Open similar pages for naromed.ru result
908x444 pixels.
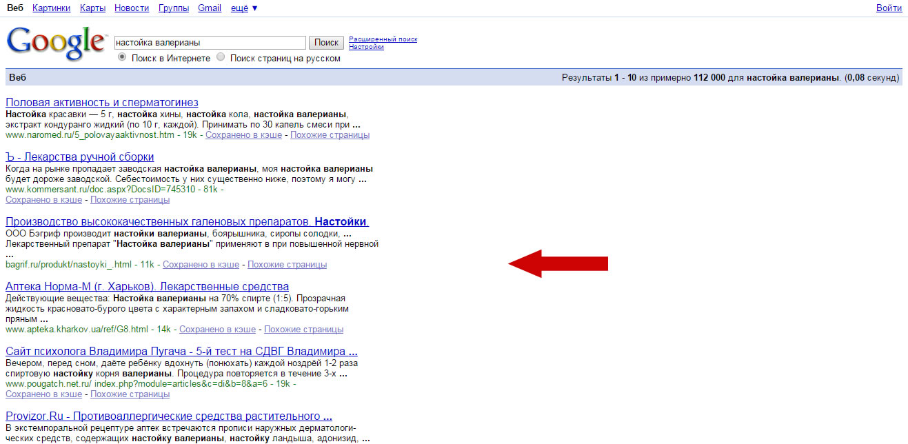click(x=330, y=135)
